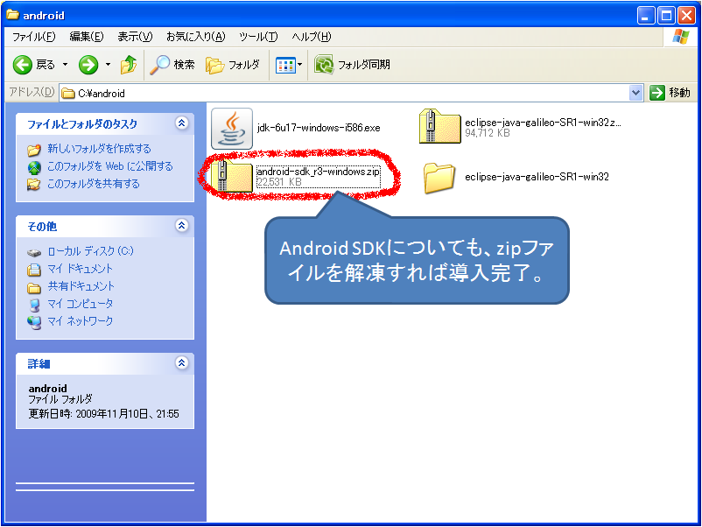This screenshot has height=527, width=702.
Task: Minimize the android window
Action: pos(646,16)
